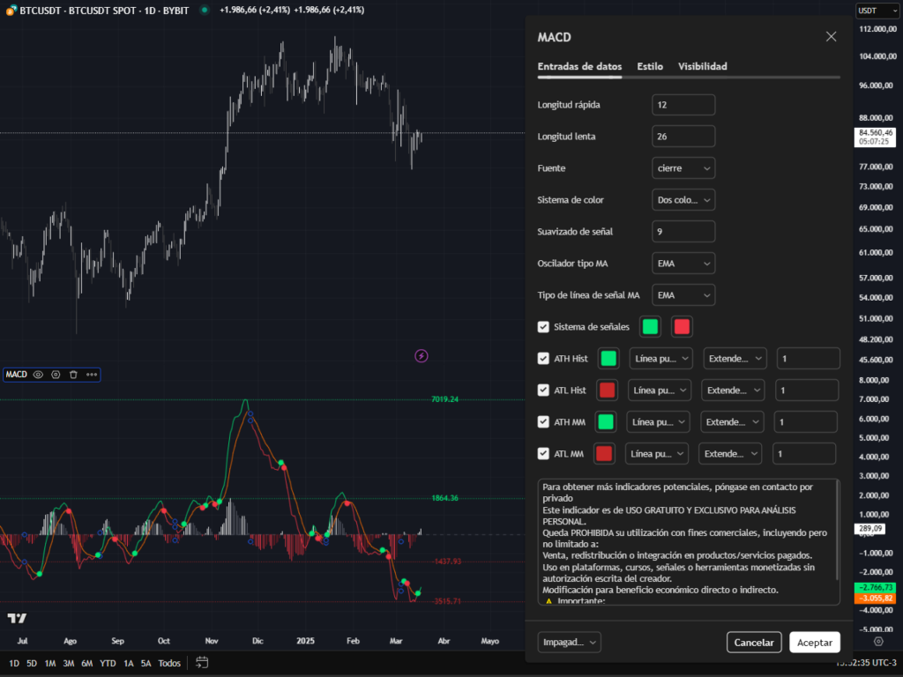
Task: Toggle MACD indicator visibility eye icon
Action: (38, 375)
